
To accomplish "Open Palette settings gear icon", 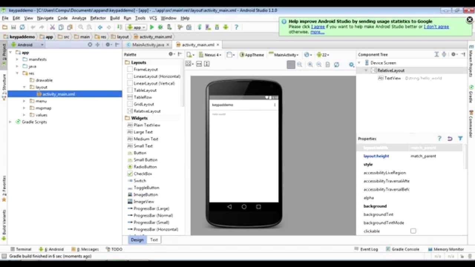I will (x=171, y=54).
